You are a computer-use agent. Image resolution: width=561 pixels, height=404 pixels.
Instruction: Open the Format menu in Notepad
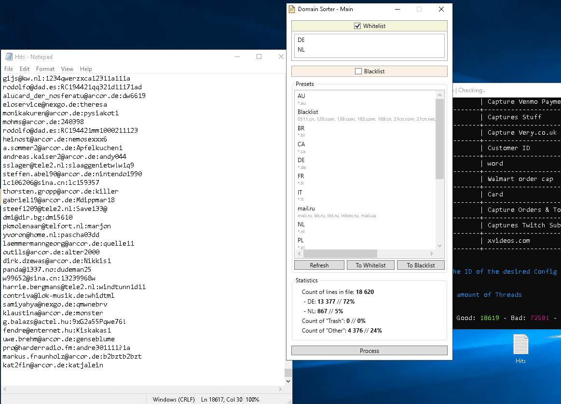tap(45, 69)
